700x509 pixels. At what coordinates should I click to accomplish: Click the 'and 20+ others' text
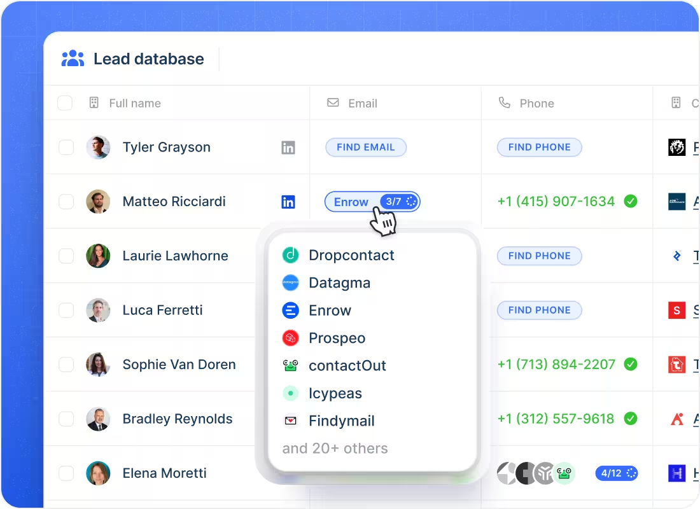pos(335,449)
